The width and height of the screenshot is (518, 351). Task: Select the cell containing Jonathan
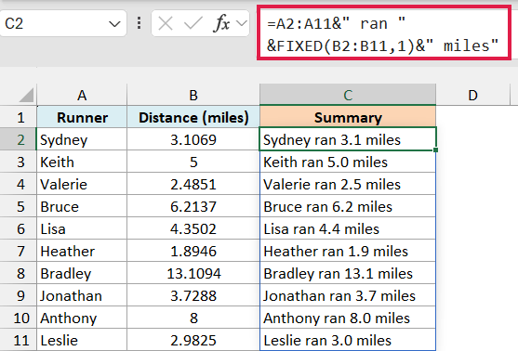pos(82,295)
